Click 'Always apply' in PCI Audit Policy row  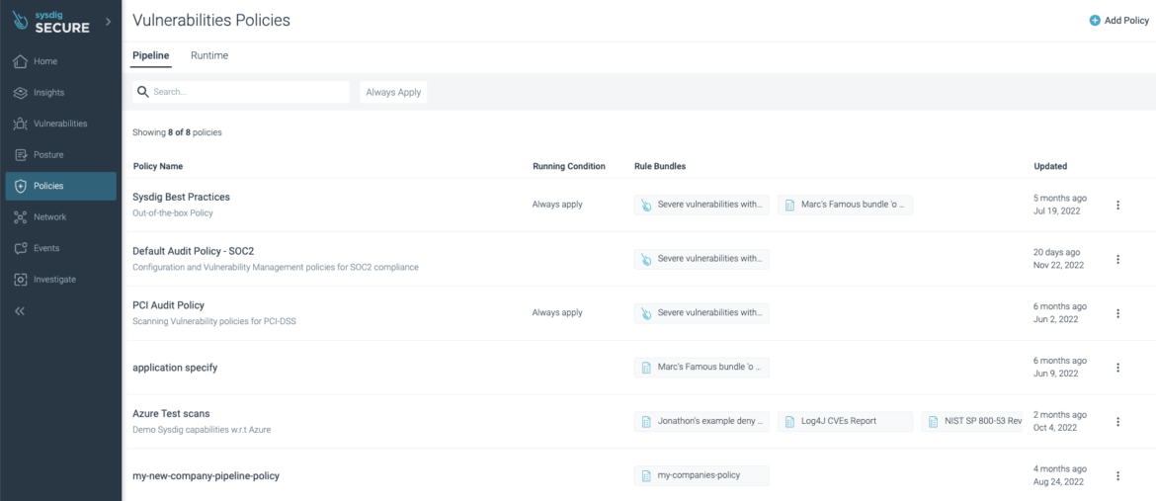pyautogui.click(x=557, y=313)
